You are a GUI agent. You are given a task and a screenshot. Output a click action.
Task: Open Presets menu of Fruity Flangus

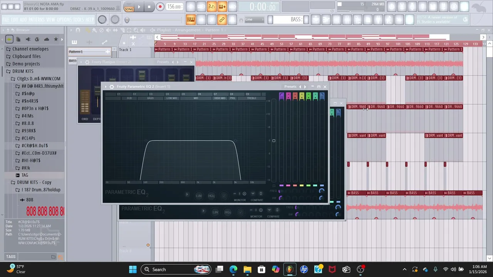[163, 62]
